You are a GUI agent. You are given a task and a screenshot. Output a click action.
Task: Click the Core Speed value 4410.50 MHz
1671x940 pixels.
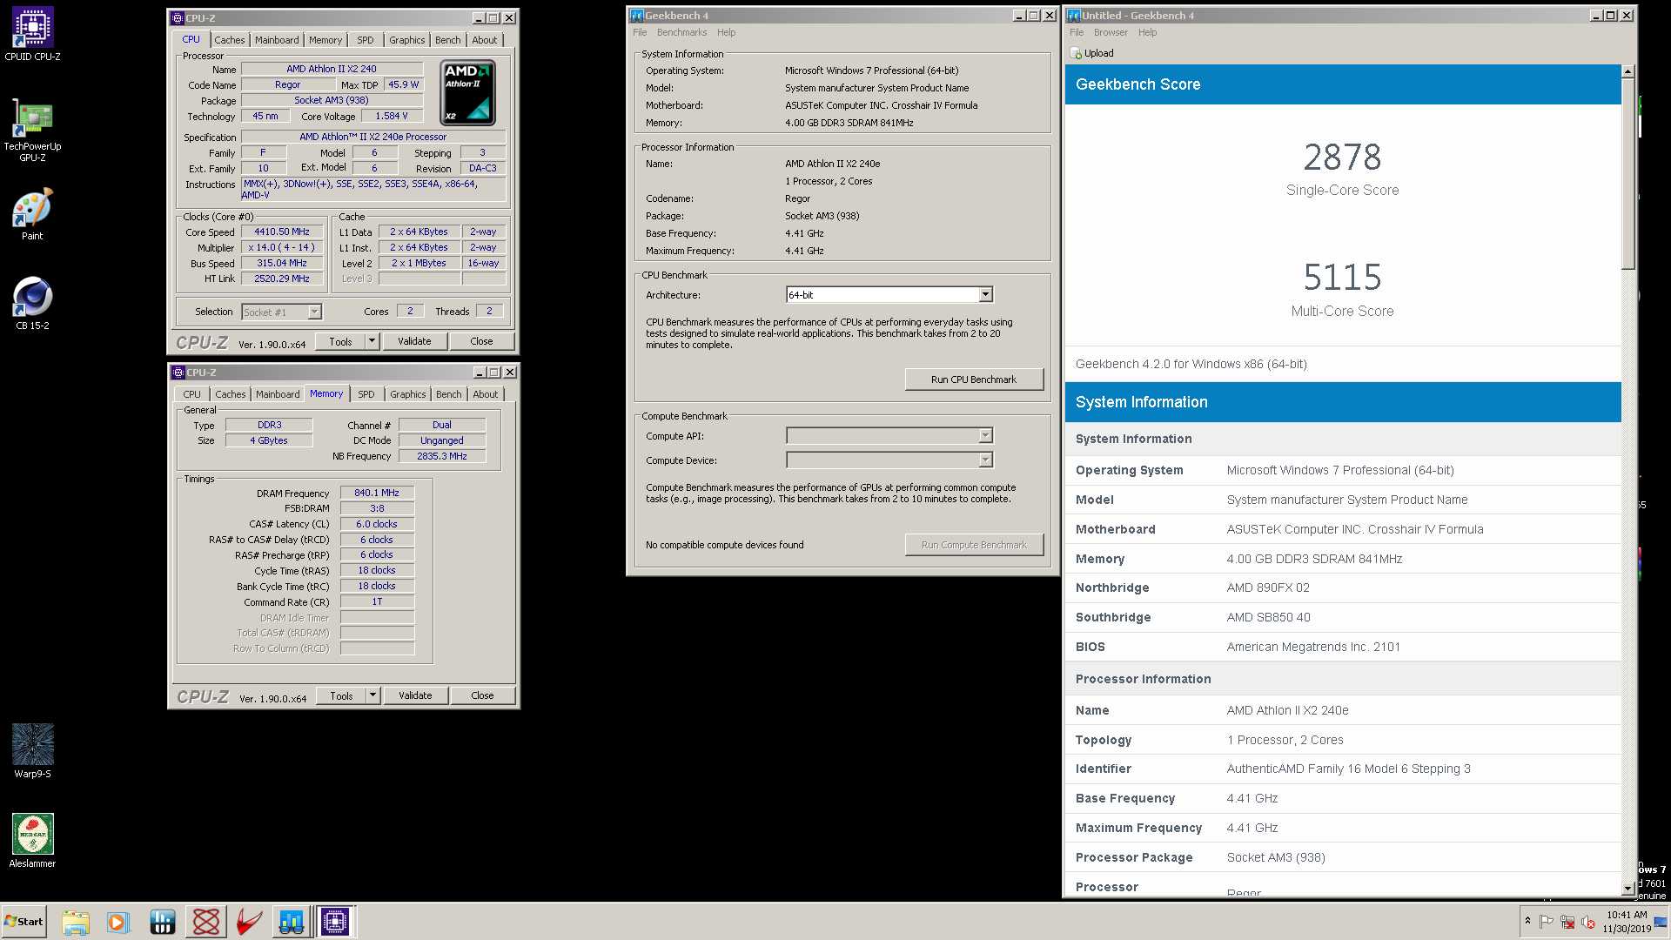pos(281,232)
